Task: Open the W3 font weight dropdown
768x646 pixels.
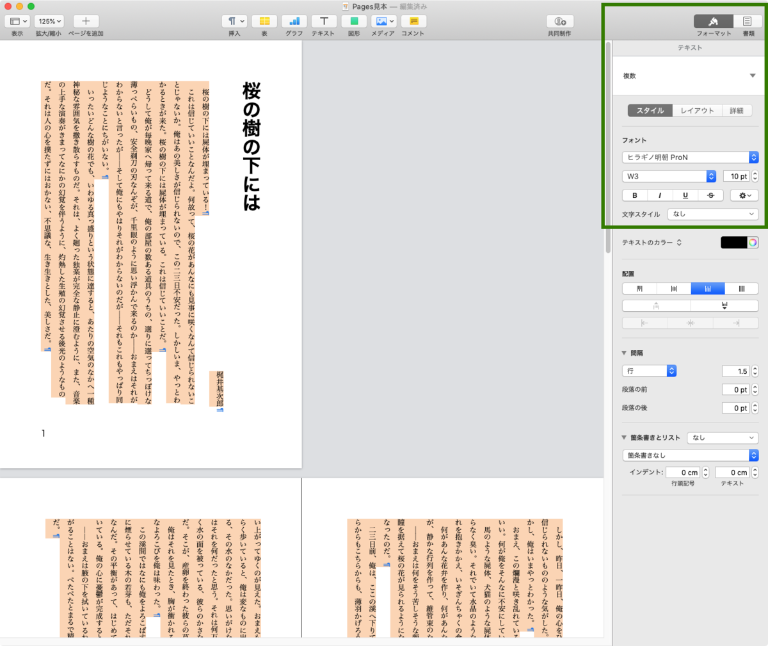Action: (x=669, y=176)
